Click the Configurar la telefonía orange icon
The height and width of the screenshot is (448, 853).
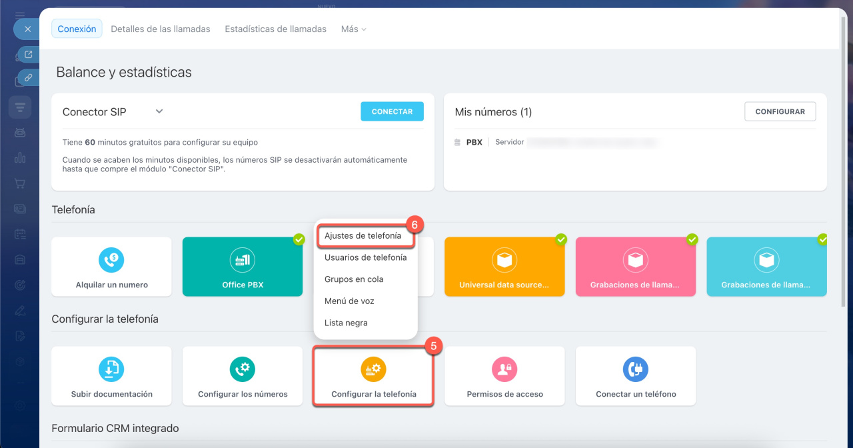coord(373,369)
